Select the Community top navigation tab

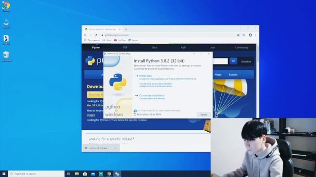point(241,48)
